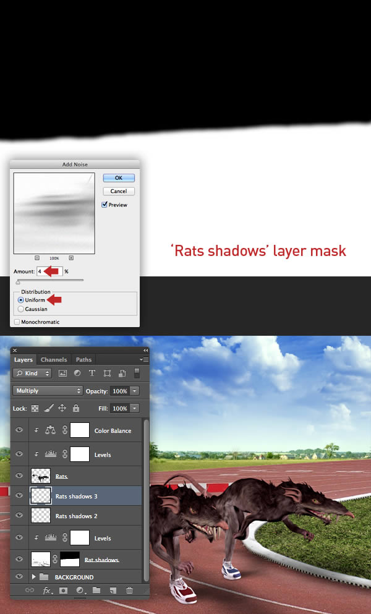This screenshot has height=614, width=371.
Task: Enable the Monochromatic checkbox
Action: (17, 322)
